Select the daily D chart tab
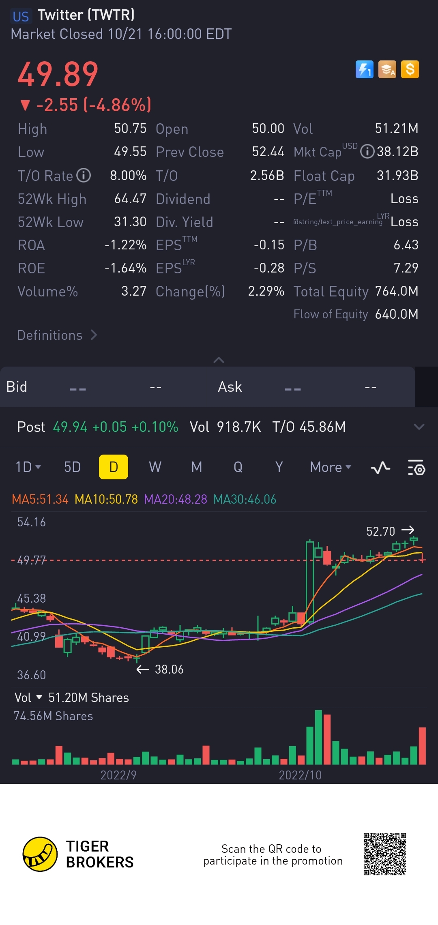Viewport: 438px width, 925px height. pos(114,467)
